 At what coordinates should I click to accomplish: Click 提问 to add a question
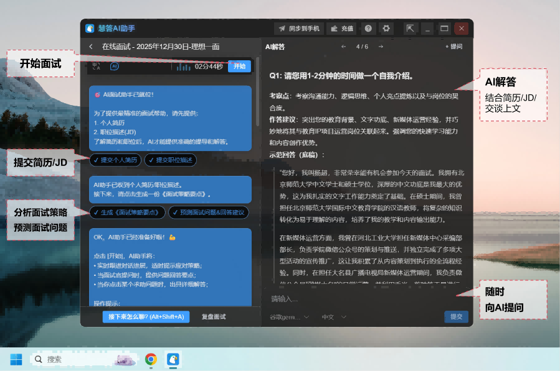pyautogui.click(x=453, y=47)
